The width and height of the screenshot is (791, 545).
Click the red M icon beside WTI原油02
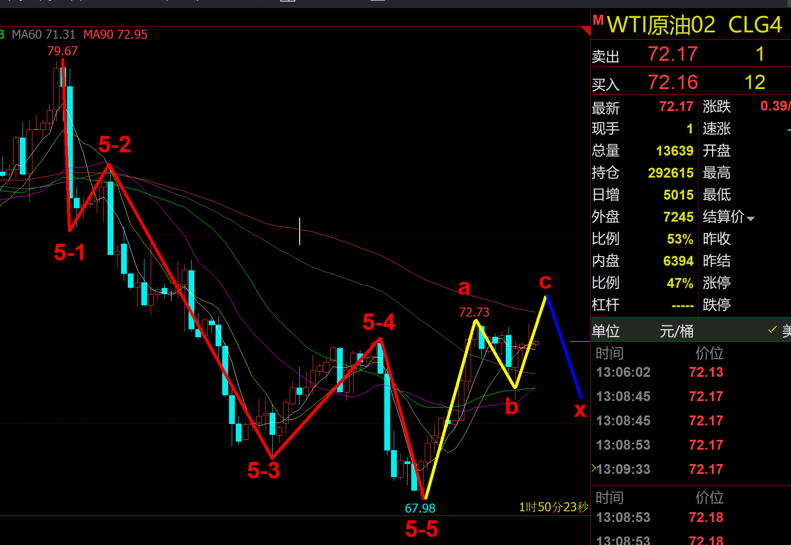(x=598, y=20)
